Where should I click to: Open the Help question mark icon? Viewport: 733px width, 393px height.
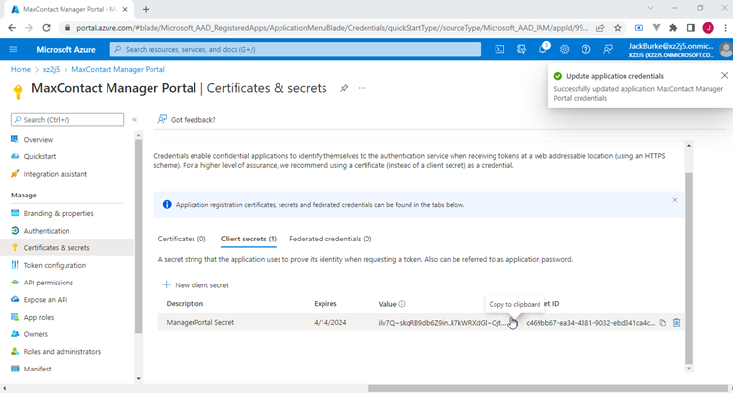pyautogui.click(x=585, y=49)
